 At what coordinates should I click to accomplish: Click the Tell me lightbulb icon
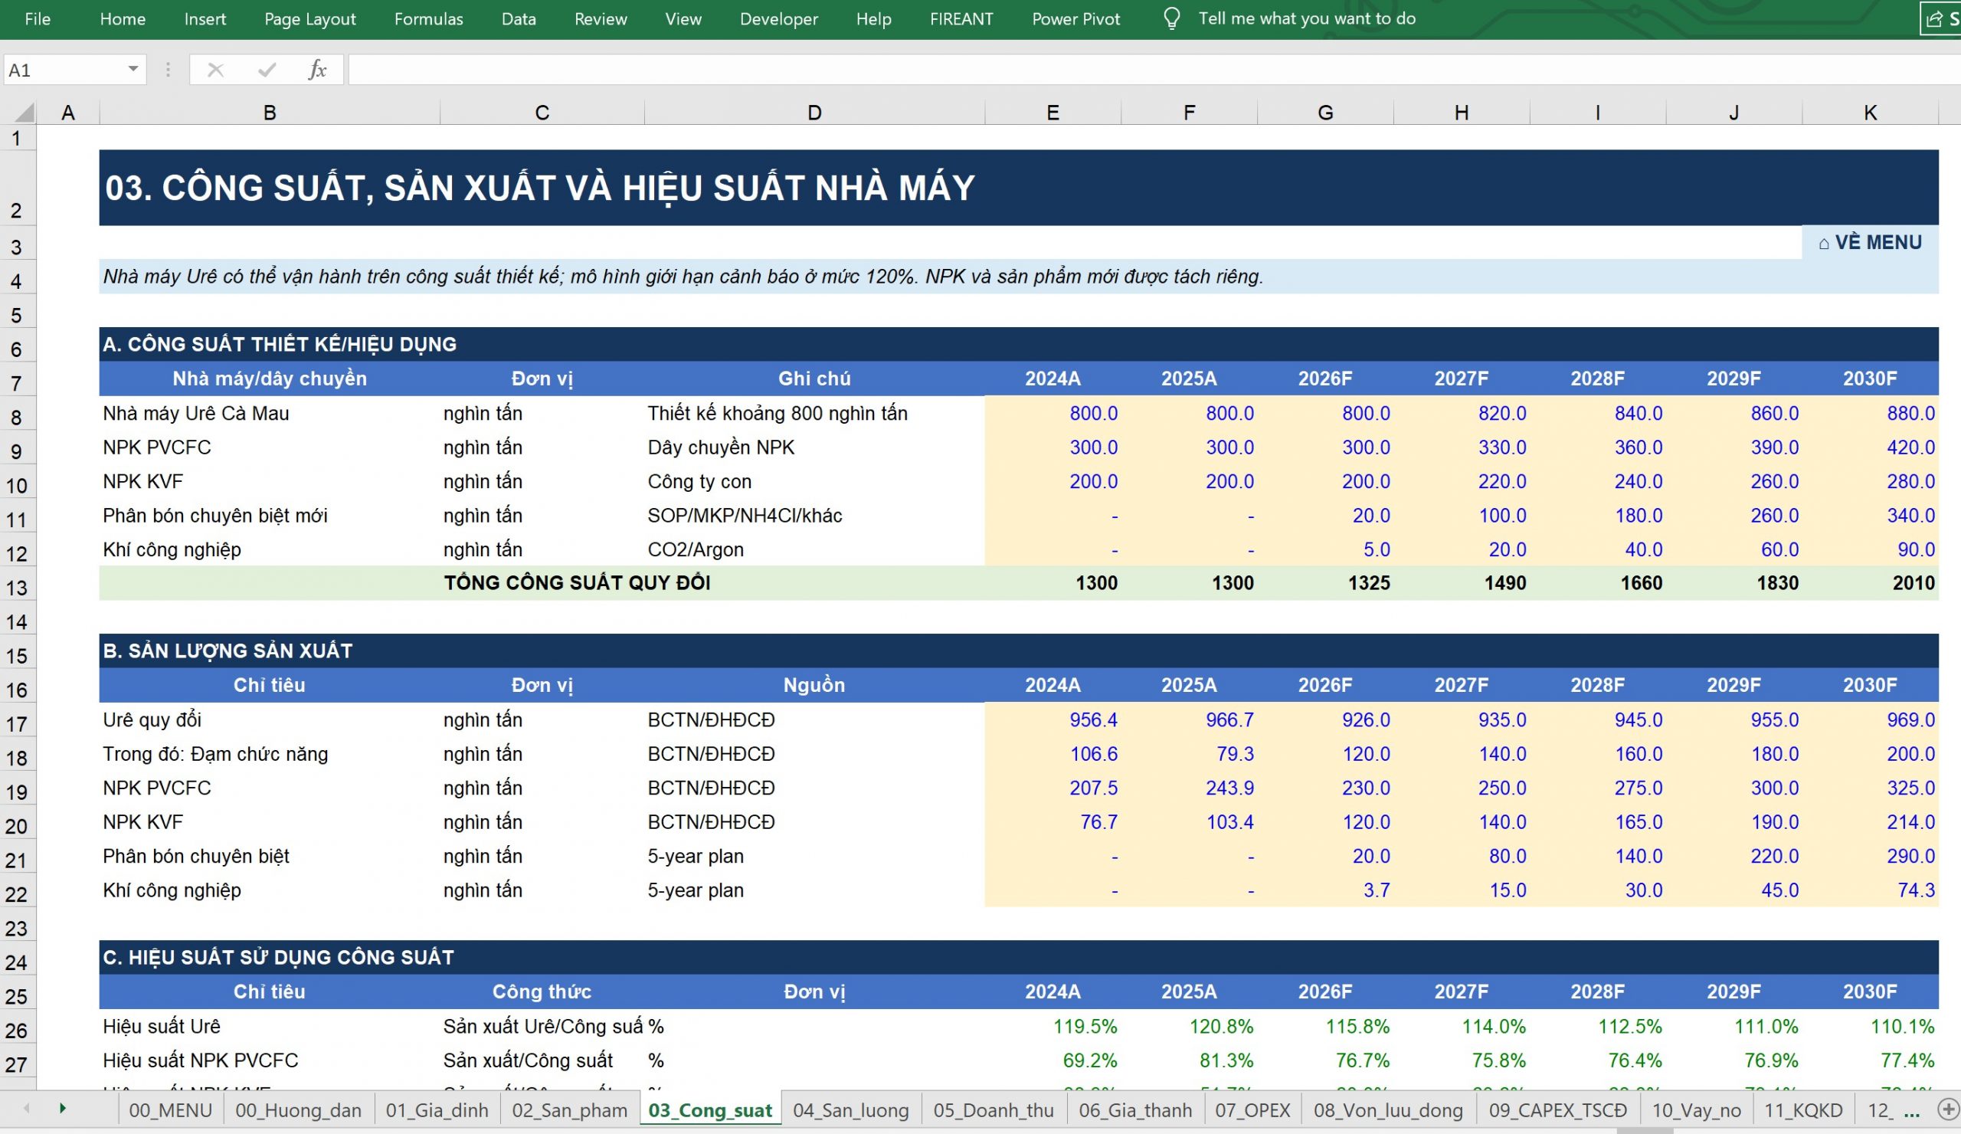coord(1171,18)
